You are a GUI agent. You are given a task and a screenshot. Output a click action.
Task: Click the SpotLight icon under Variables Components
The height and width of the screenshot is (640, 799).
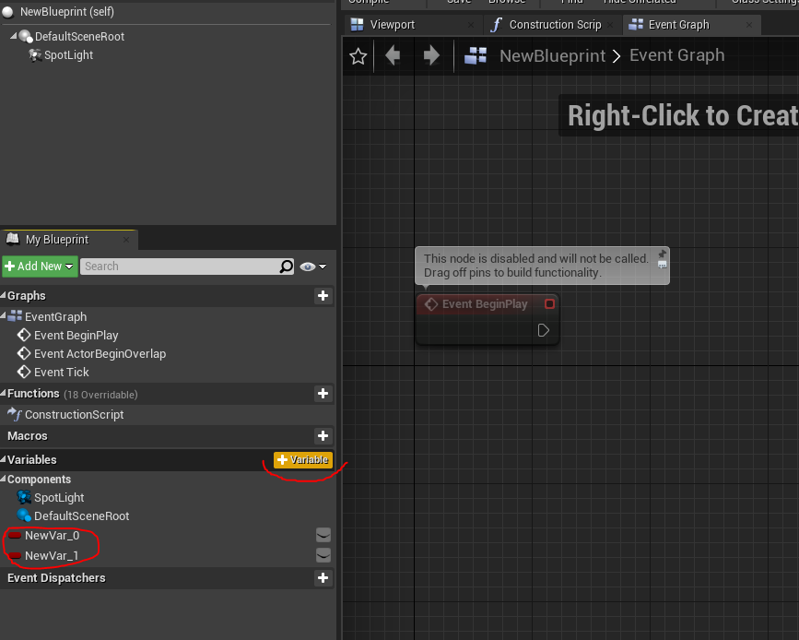(24, 497)
